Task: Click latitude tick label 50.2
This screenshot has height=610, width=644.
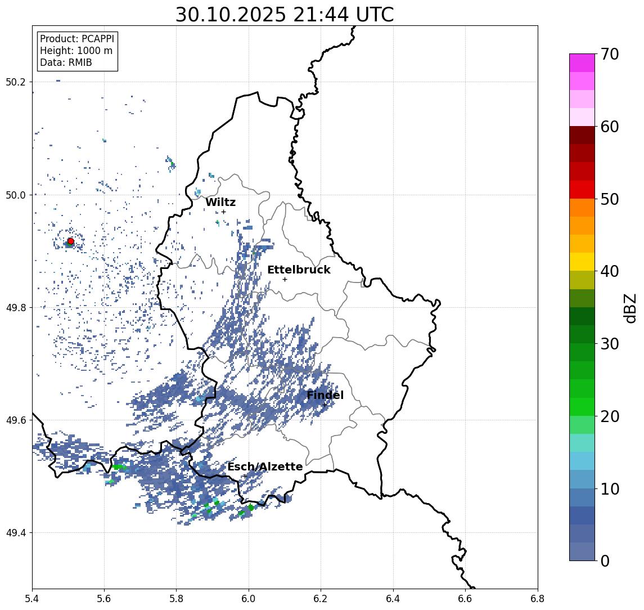Action: coord(16,82)
